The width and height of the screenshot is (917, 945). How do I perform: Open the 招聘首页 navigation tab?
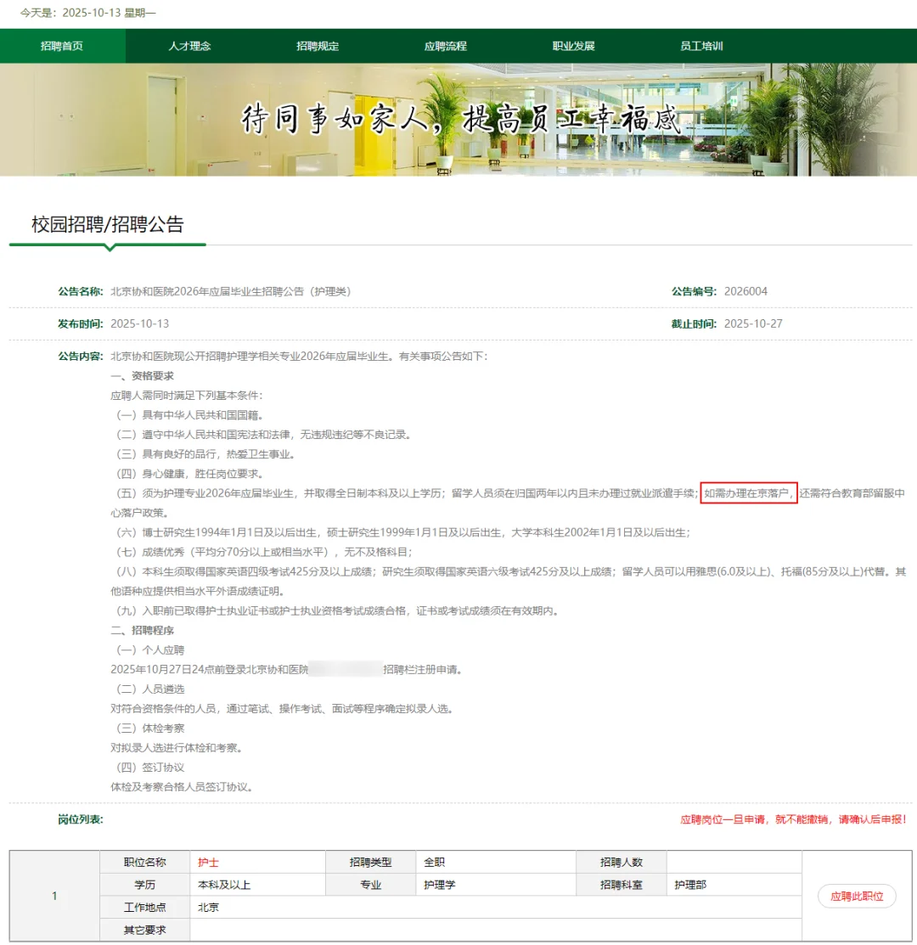[x=62, y=46]
